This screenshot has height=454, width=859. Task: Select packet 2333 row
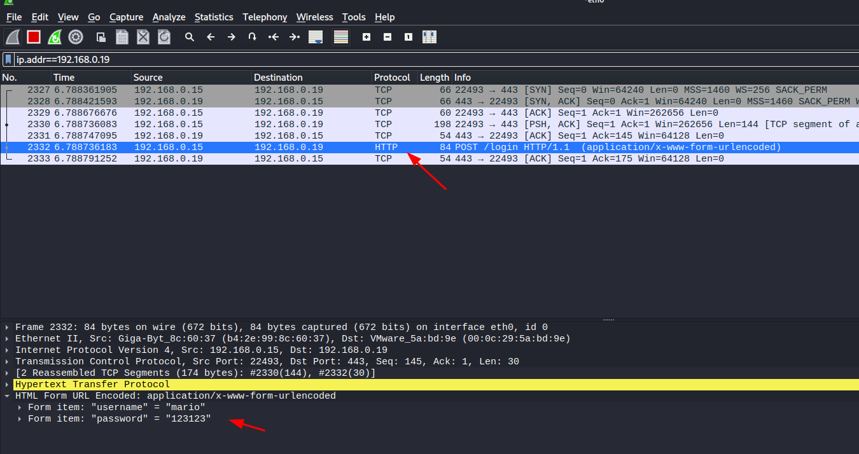click(x=429, y=158)
